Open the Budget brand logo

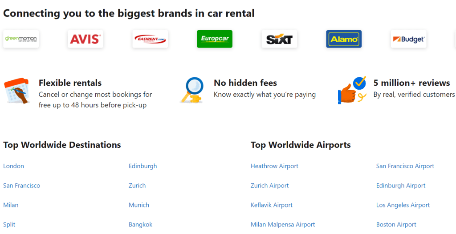point(408,39)
